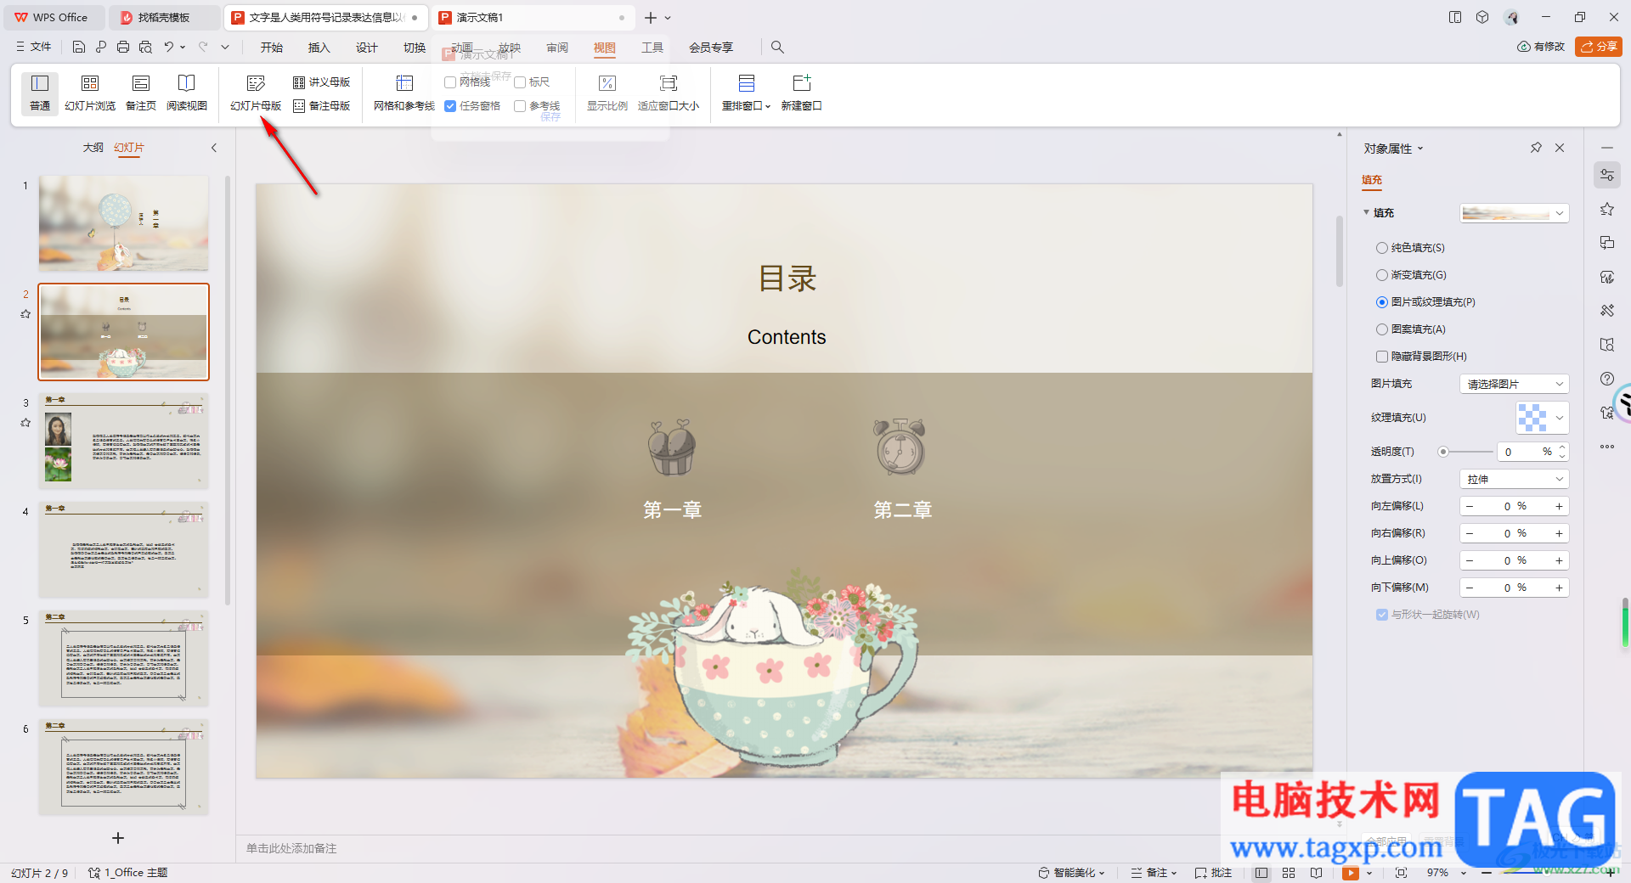The width and height of the screenshot is (1631, 883).
Task: Open the 设计 ribbon tab
Action: point(367,48)
